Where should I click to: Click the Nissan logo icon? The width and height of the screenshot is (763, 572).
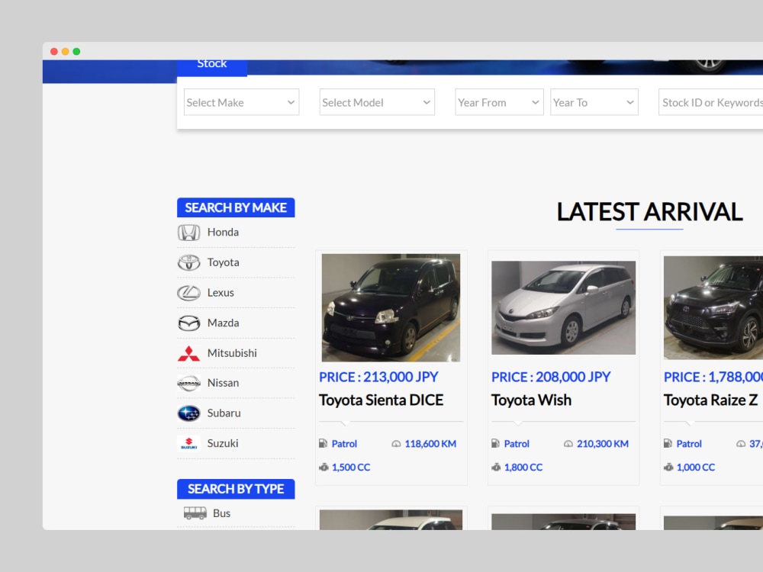click(x=188, y=384)
